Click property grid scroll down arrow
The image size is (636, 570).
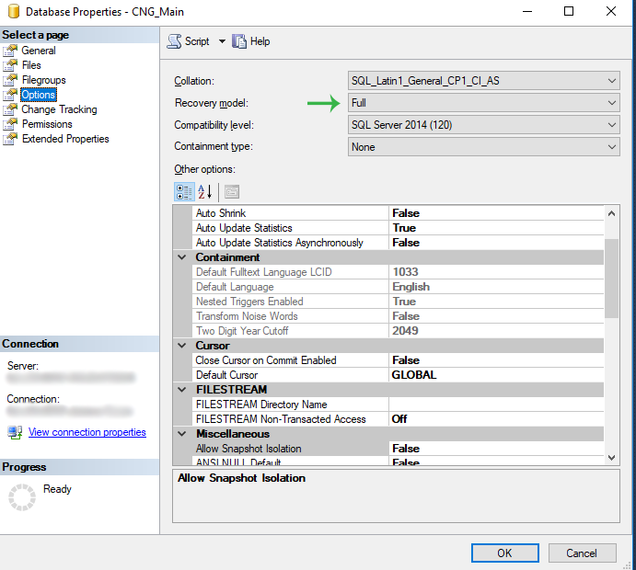[612, 457]
